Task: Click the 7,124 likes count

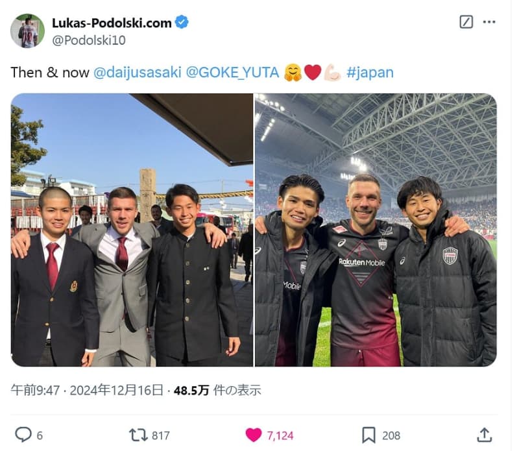Action: (x=280, y=435)
